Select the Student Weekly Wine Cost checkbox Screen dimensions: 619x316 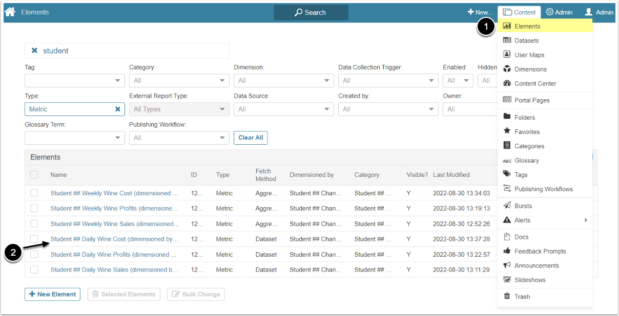pyautogui.click(x=34, y=193)
